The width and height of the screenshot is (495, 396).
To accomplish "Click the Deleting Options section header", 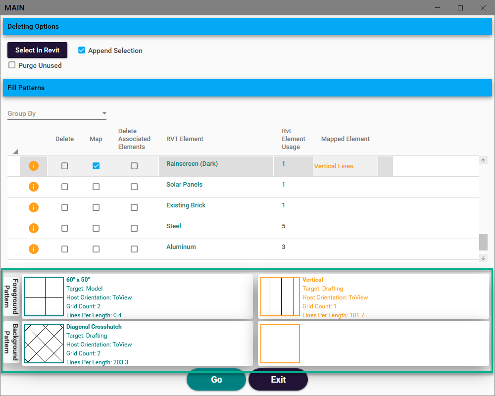I will click(247, 27).
